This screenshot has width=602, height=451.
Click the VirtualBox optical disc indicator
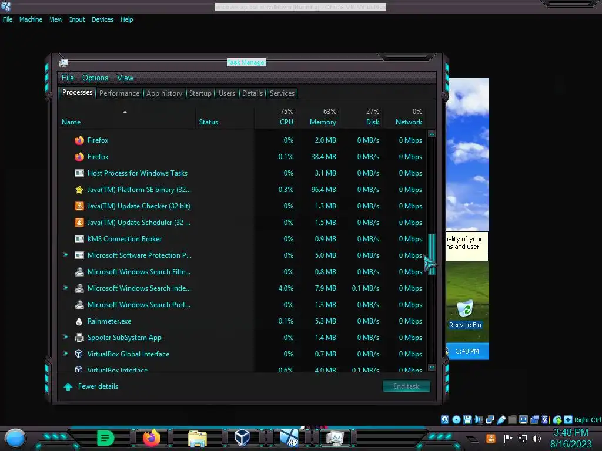456,419
